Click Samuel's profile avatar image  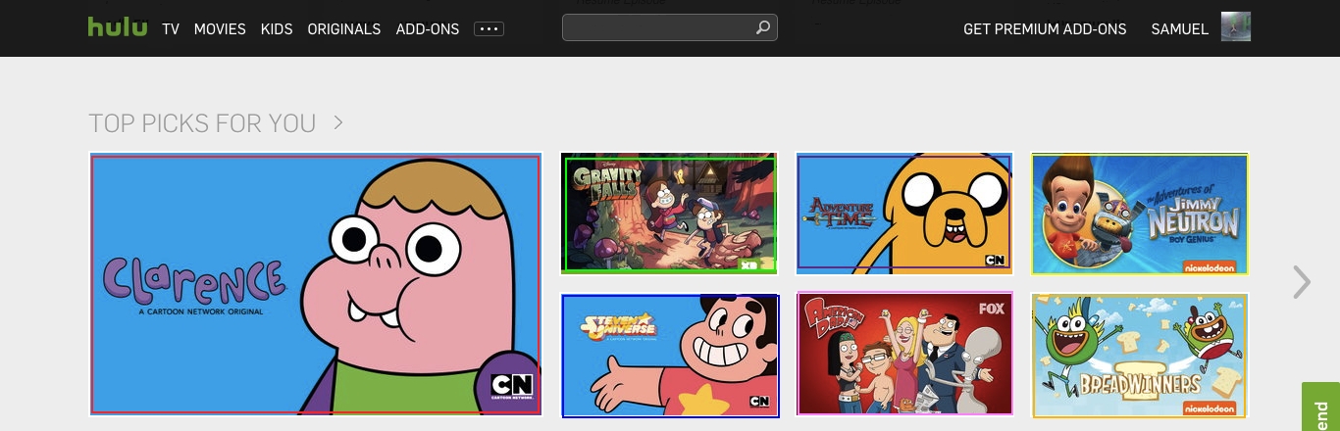click(1236, 26)
